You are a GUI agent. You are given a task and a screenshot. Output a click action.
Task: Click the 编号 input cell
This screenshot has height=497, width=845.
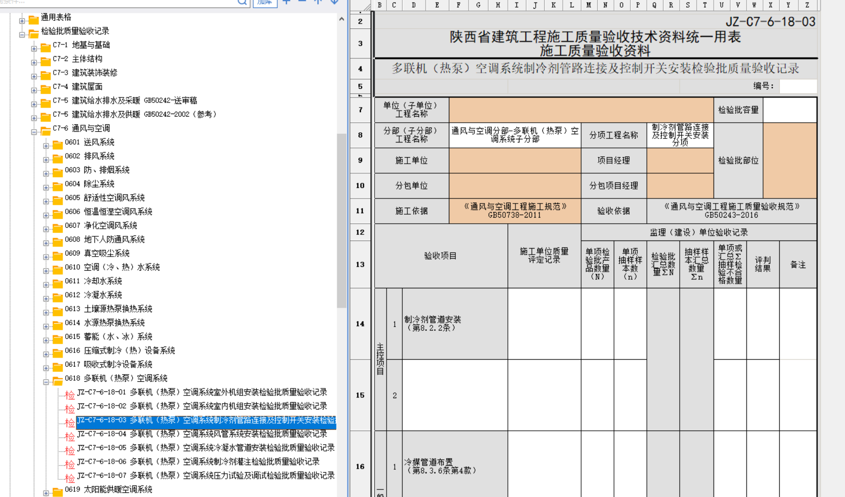pyautogui.click(x=797, y=86)
